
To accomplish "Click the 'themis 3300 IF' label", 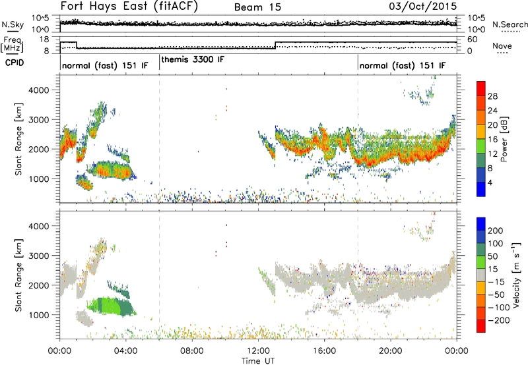I will click(193, 59).
